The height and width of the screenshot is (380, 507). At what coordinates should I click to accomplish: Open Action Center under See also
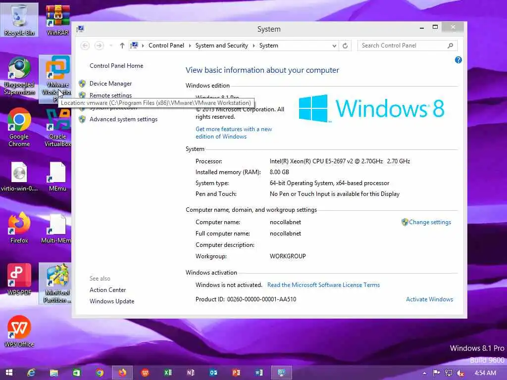[x=107, y=290]
